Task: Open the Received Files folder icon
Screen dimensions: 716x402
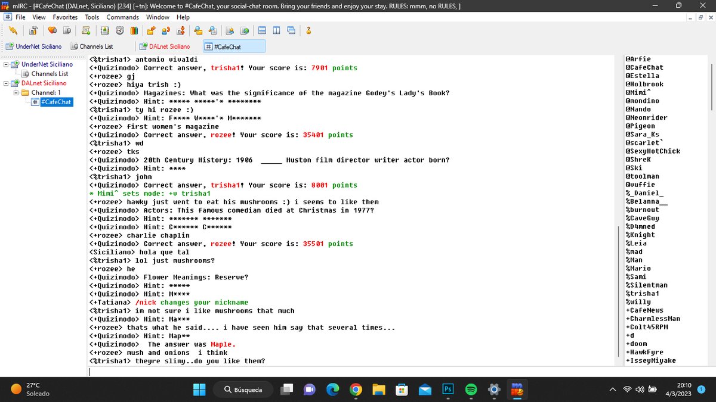Action: pyautogui.click(x=198, y=30)
